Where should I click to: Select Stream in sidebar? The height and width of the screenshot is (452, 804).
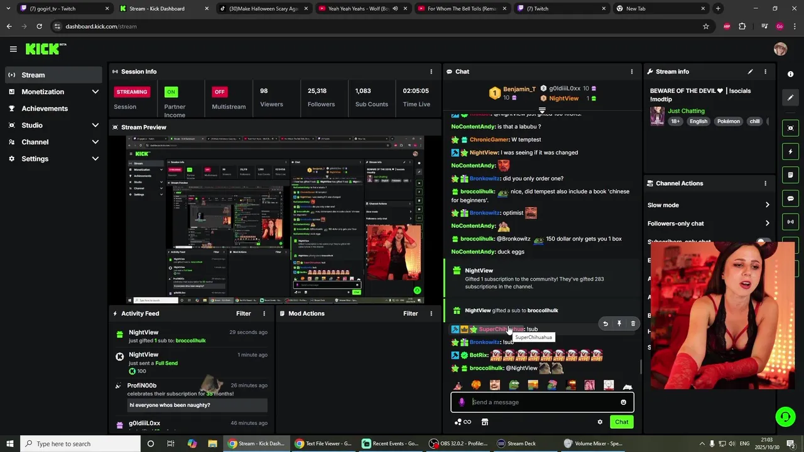53,75
